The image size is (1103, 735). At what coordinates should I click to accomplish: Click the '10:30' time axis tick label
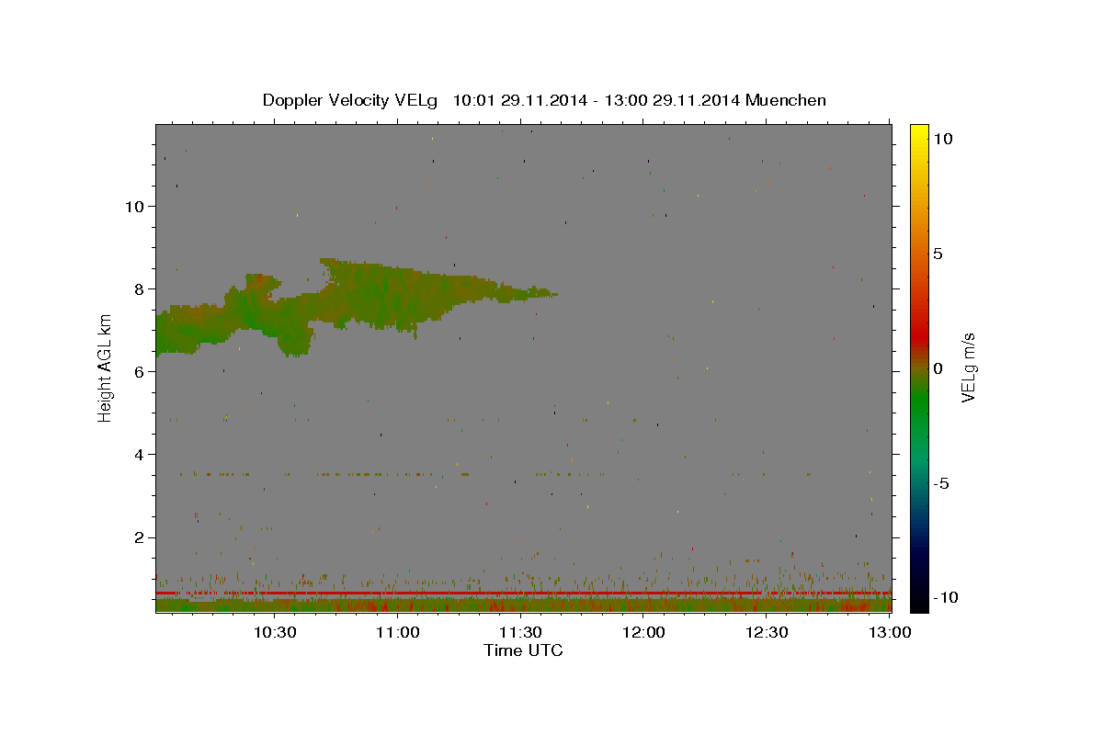pyautogui.click(x=276, y=632)
